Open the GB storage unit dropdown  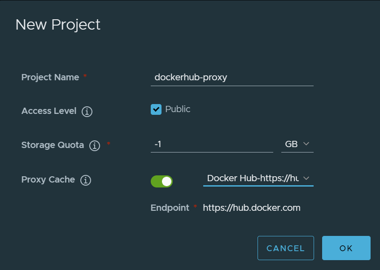pos(297,144)
